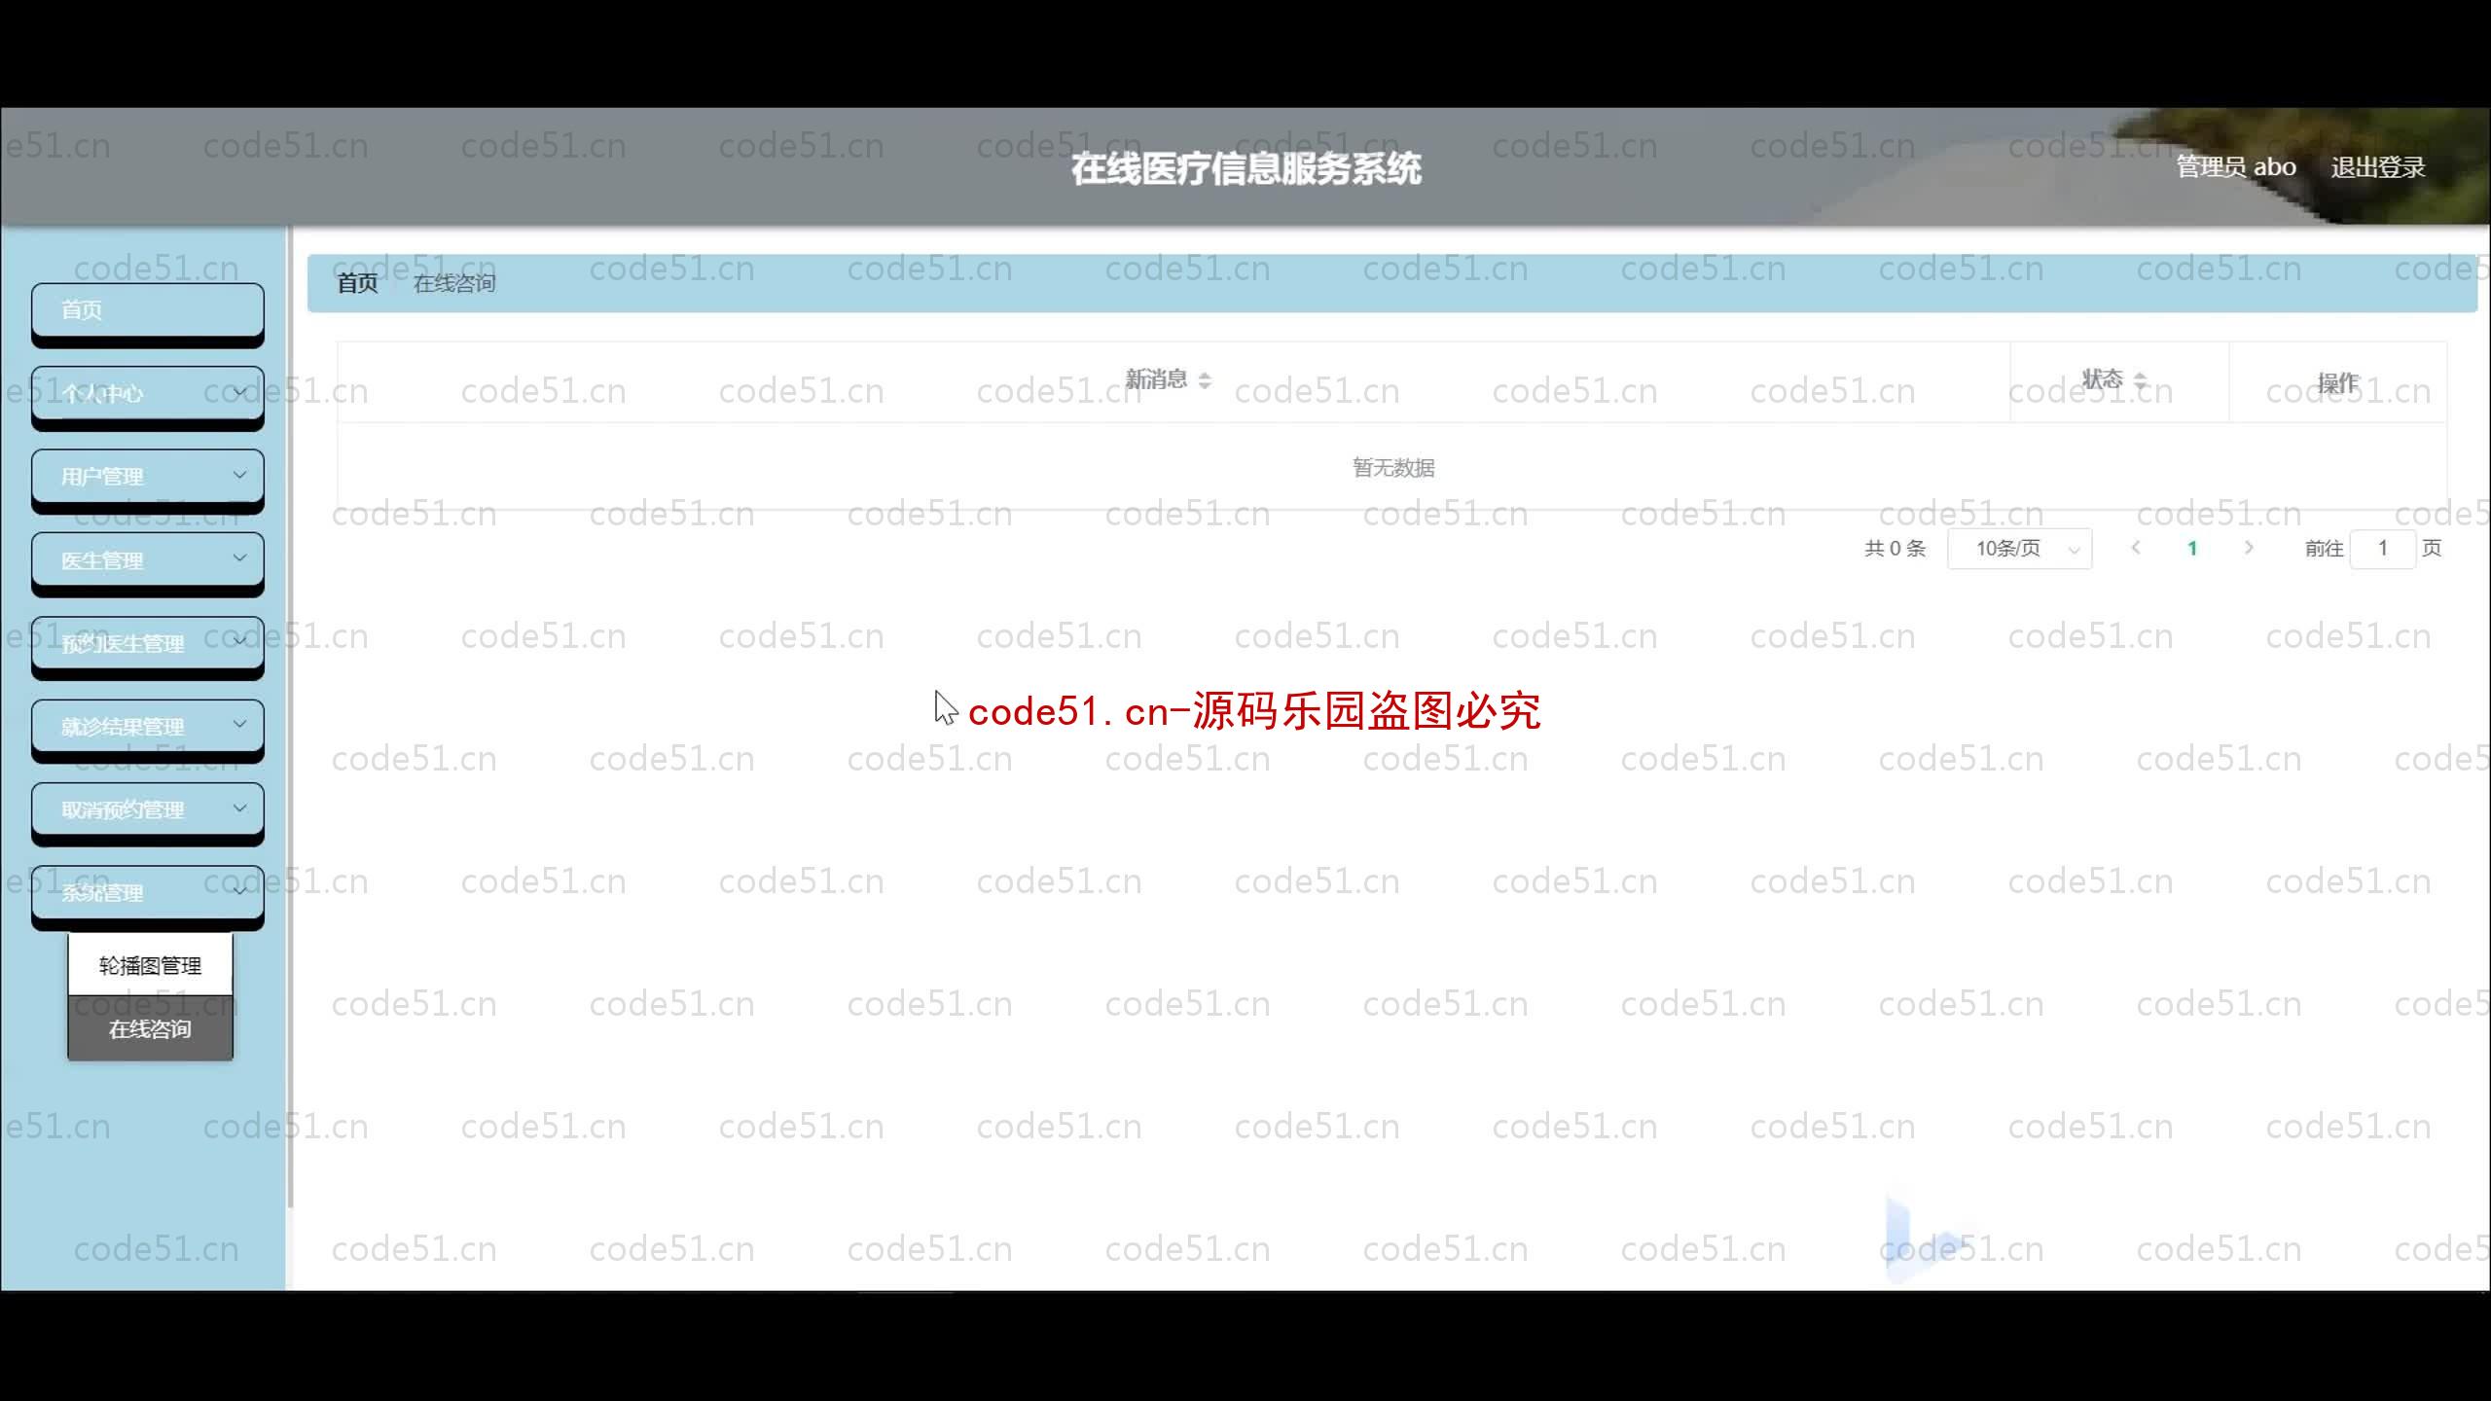The height and width of the screenshot is (1401, 2491).
Task: Open 用户管理 user management section
Action: coord(147,476)
